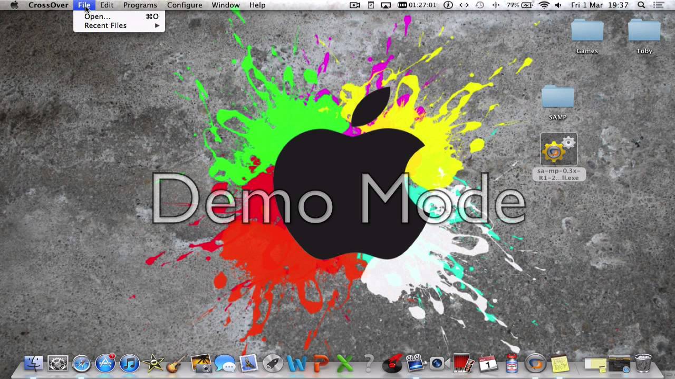Open the Help menu

pyautogui.click(x=257, y=5)
